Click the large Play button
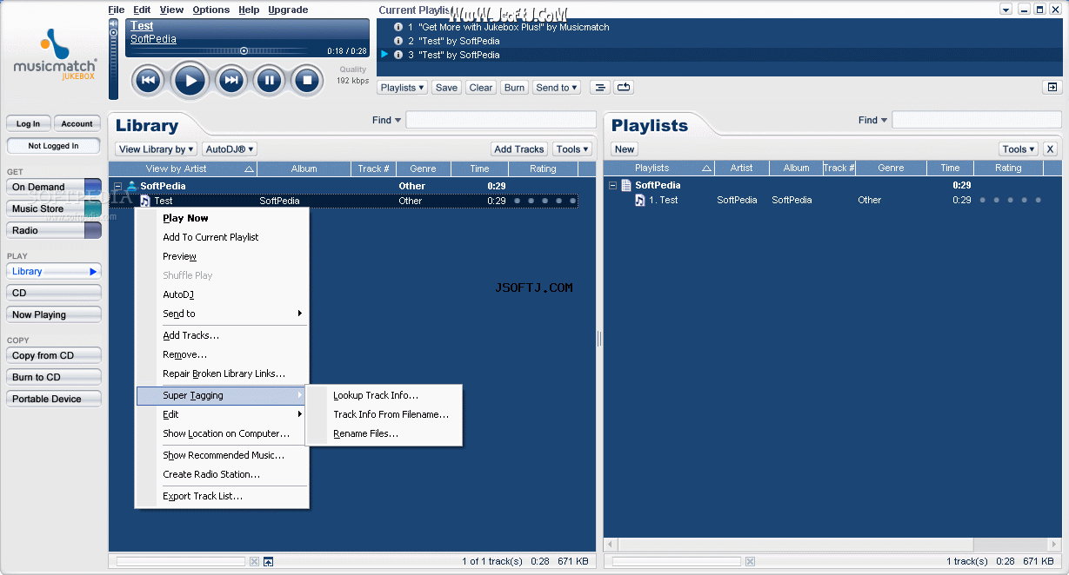Screen dimensions: 1069x575 click(190, 81)
